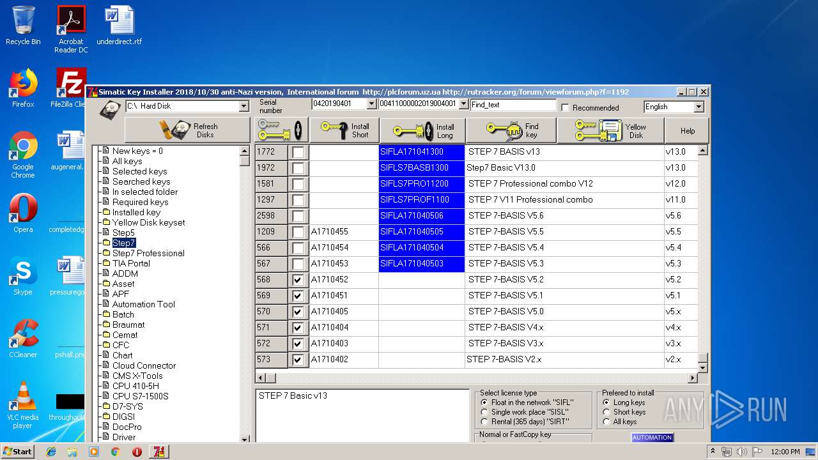The width and height of the screenshot is (818, 460).
Task: Open the TIA Portal folder
Action: [x=131, y=263]
